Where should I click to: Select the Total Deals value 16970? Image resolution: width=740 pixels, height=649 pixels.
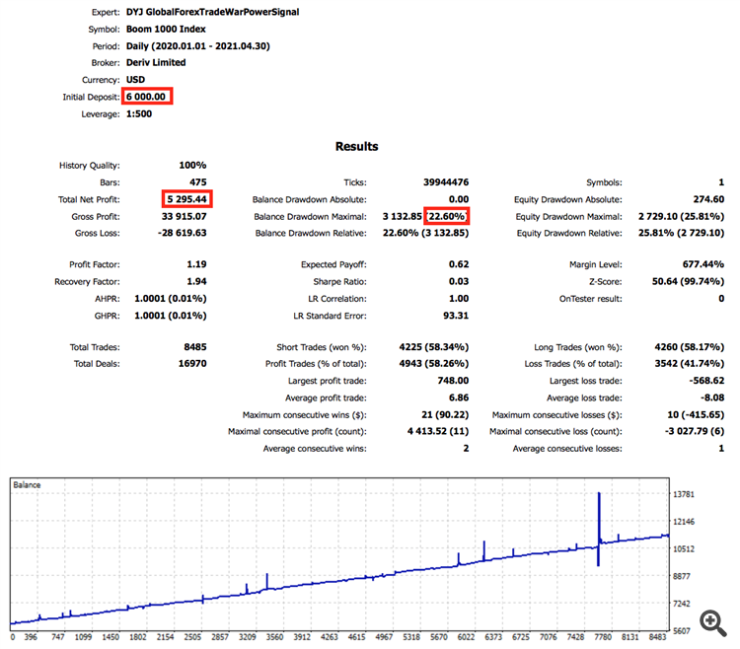tap(192, 363)
